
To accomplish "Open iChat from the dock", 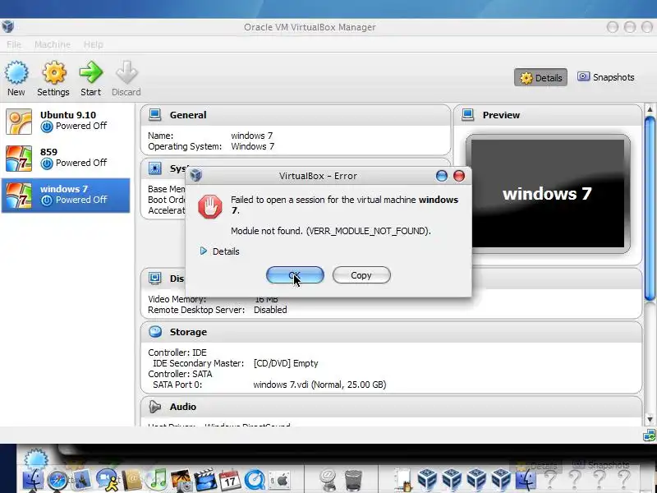I will [x=108, y=480].
